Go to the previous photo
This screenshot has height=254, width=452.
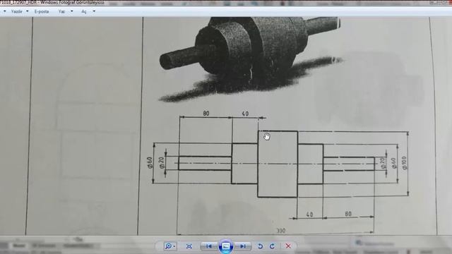(x=209, y=246)
